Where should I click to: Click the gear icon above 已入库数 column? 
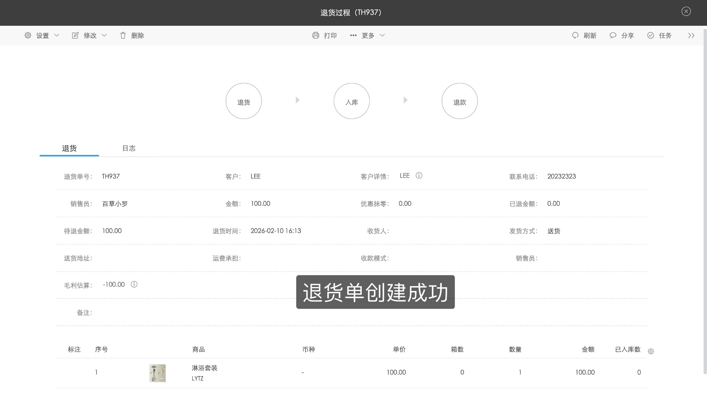click(651, 351)
